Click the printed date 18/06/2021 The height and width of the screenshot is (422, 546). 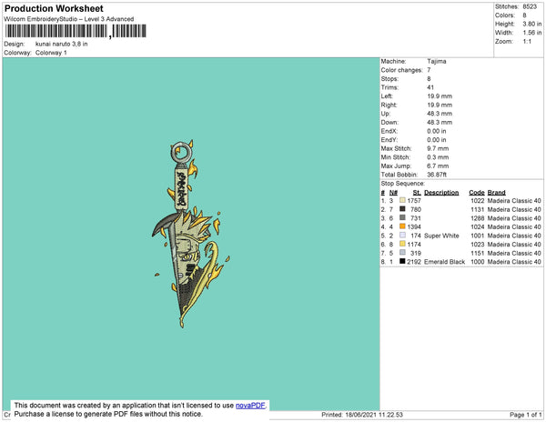point(360,415)
